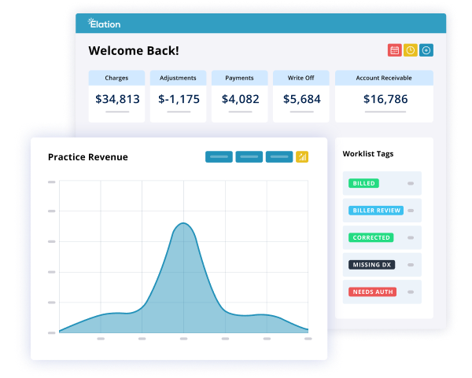Click the gray pill beside BILLED tag

click(411, 183)
